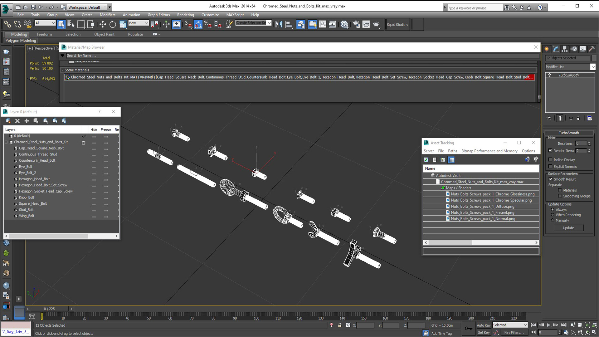Open Bitmap Performance and Memory menu

click(x=489, y=151)
